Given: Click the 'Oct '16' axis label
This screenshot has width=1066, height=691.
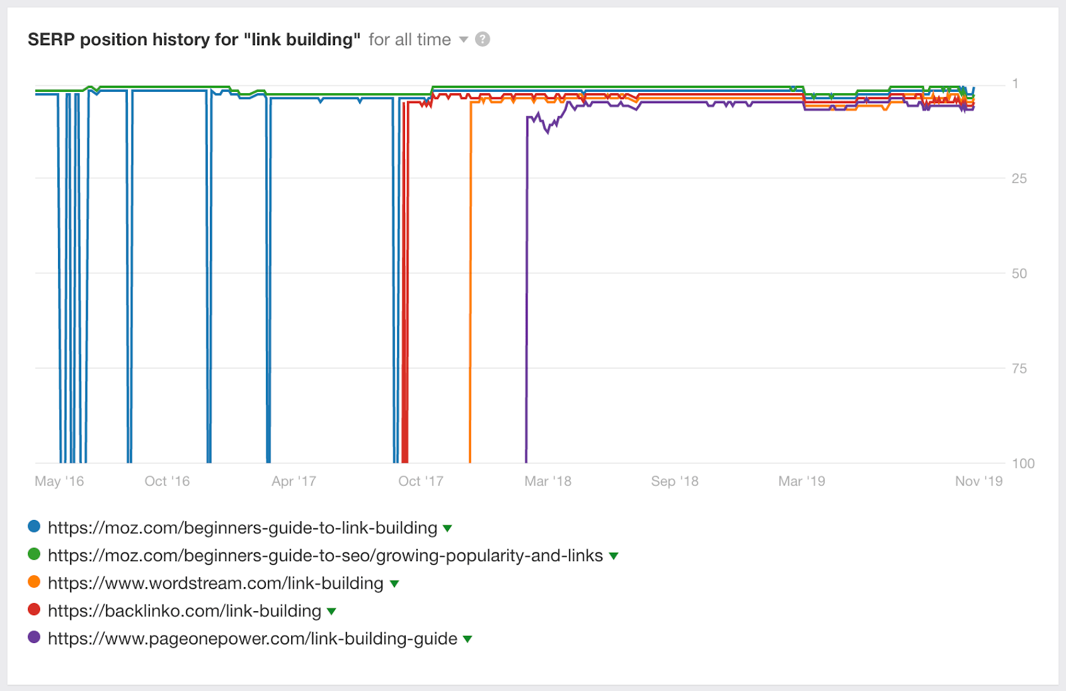Looking at the screenshot, I should [167, 481].
